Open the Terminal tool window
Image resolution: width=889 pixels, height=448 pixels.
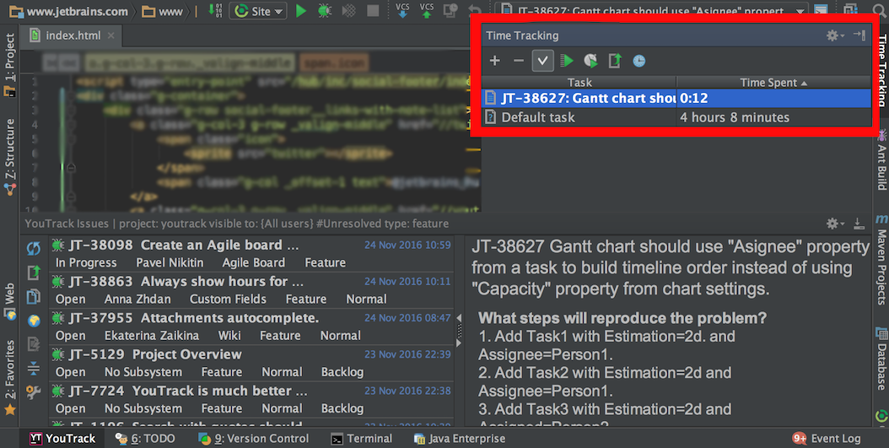(x=362, y=439)
